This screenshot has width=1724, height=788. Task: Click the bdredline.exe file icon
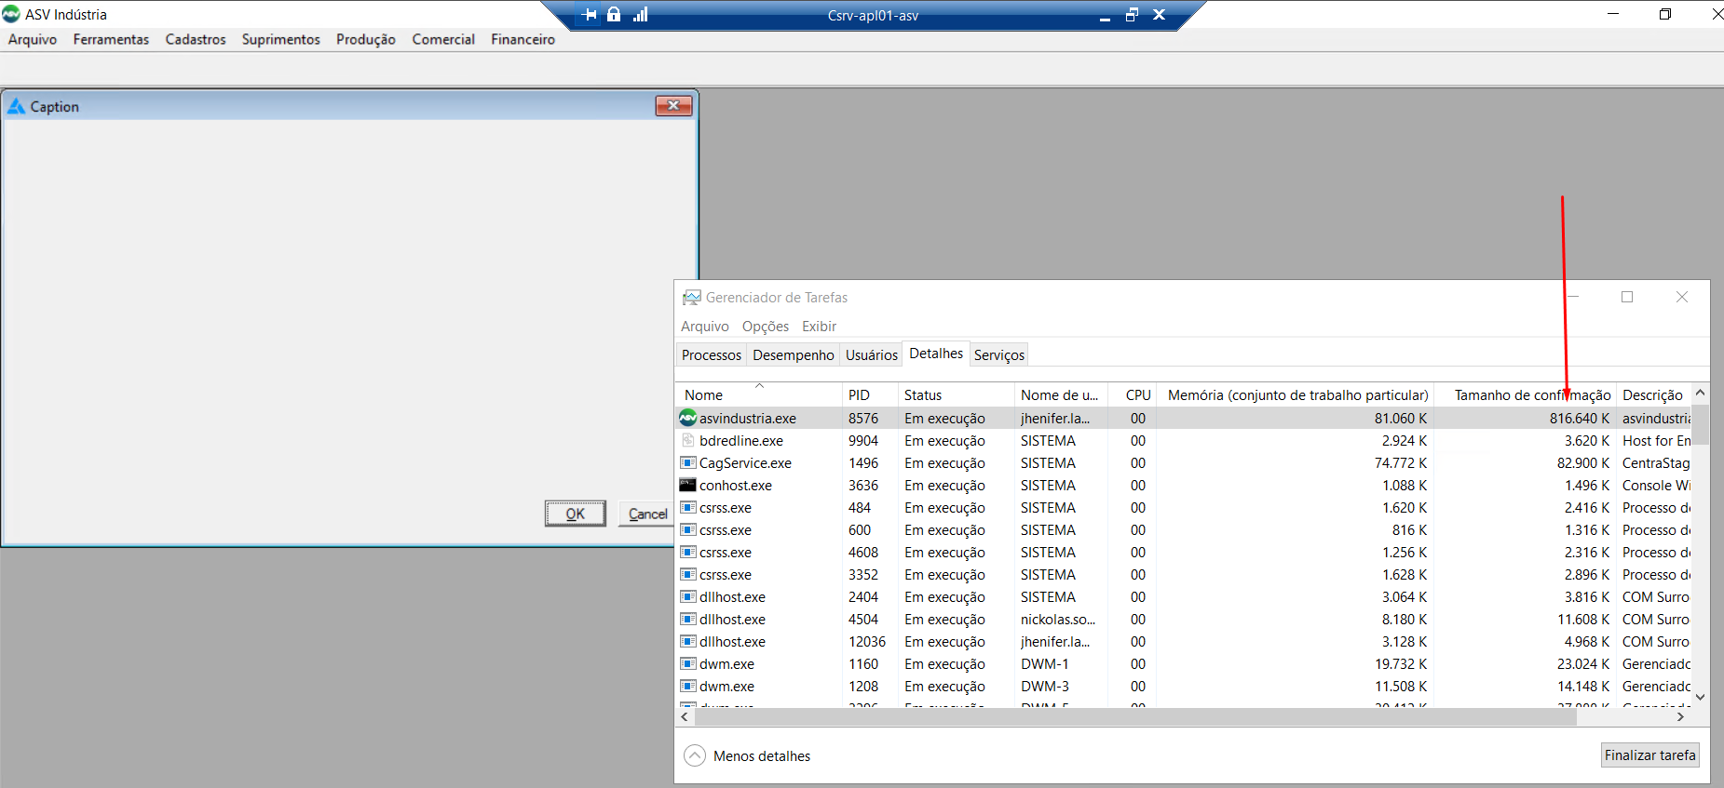coord(688,441)
